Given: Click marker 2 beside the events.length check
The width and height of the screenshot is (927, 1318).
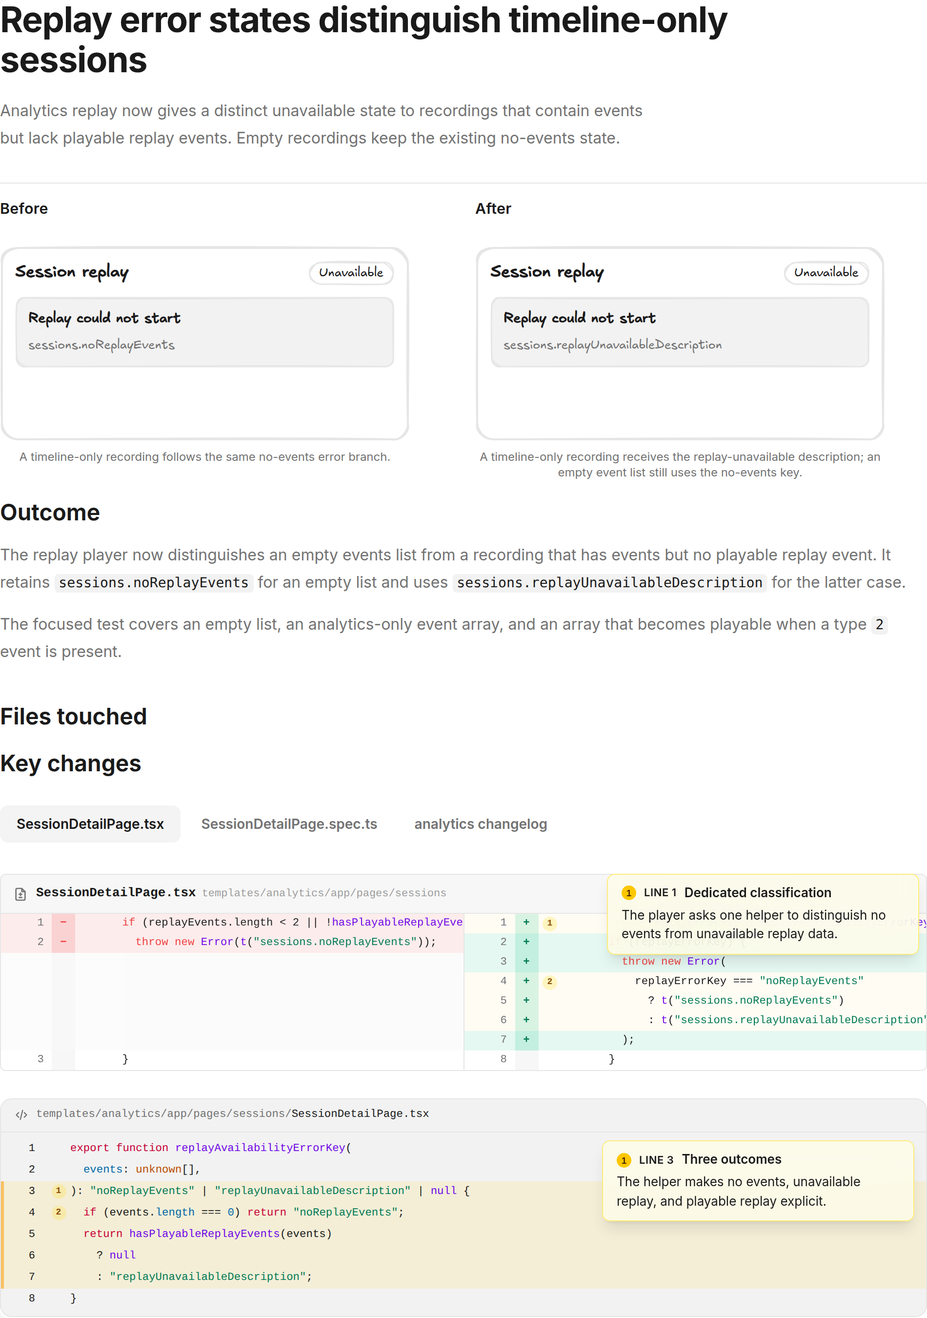Looking at the screenshot, I should tap(59, 1212).
